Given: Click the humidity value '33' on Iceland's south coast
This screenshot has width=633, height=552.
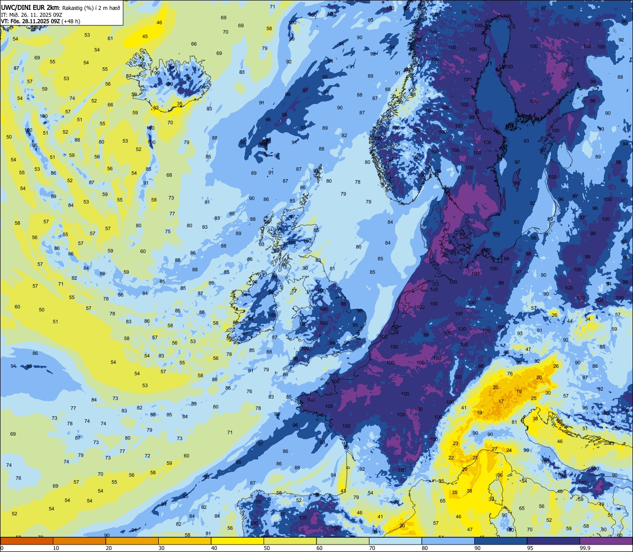Looking at the screenshot, I should coord(156,107).
